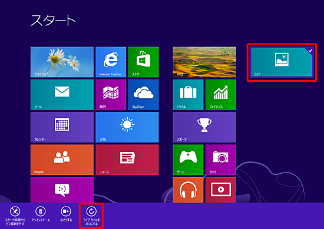Make tile smaller (小さくする) button
Image resolution: width=324 pixels, height=229 pixels.
click(x=66, y=214)
